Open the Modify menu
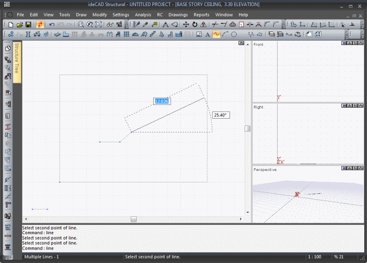 click(x=100, y=15)
